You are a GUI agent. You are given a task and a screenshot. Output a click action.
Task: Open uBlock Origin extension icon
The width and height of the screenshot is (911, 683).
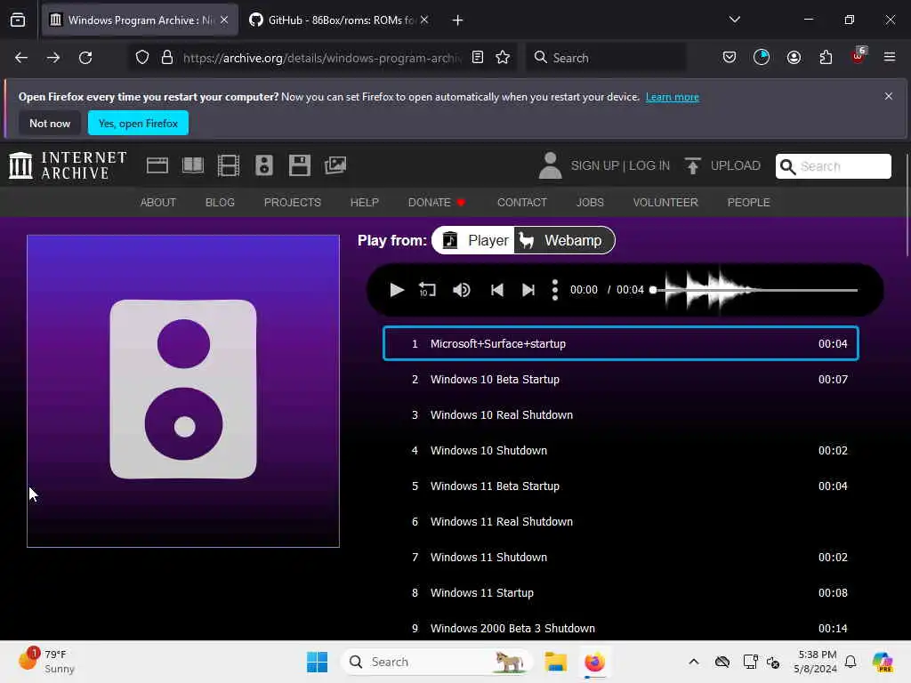[x=859, y=56]
